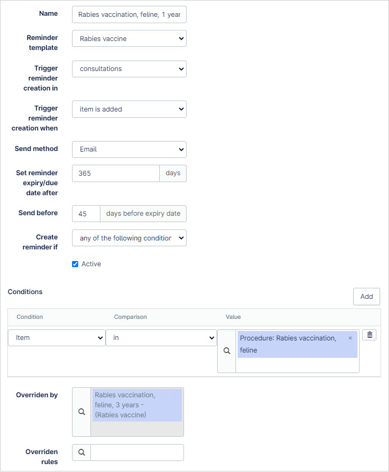Click the empty Overriden rules input field
Screen dimensions: 389x472
tap(137, 453)
